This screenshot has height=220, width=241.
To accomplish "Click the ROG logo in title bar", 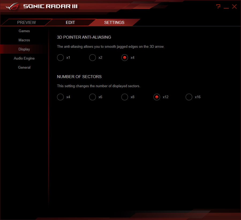I will (x=12, y=6).
